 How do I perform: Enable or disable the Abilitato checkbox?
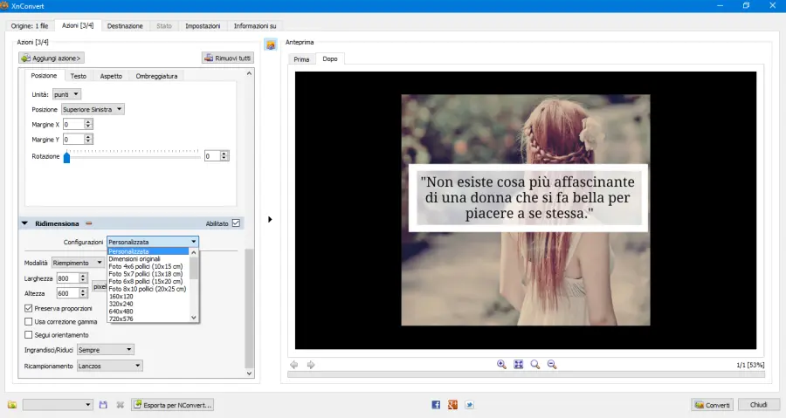pos(236,223)
